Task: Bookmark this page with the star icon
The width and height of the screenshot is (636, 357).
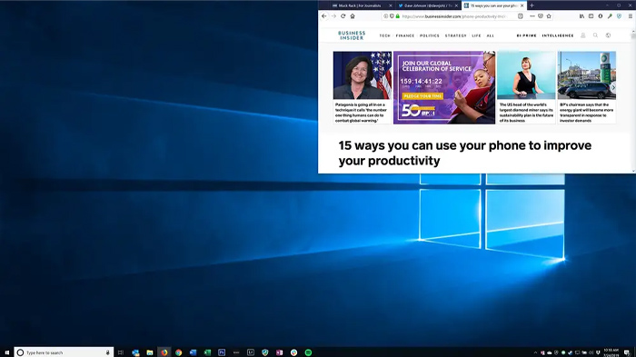Action: tap(549, 16)
